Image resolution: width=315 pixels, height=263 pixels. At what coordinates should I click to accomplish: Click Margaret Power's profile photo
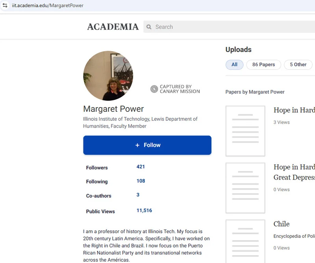coord(108,76)
